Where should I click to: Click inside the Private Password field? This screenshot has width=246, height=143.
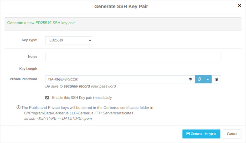point(116,79)
